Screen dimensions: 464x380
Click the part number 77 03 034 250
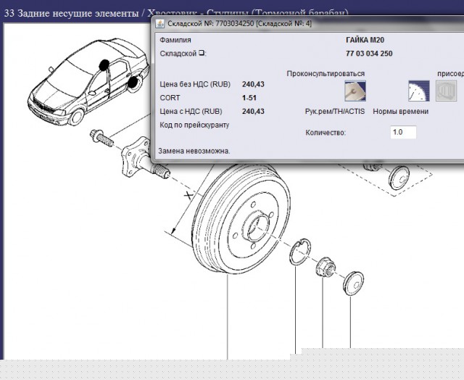(x=369, y=54)
